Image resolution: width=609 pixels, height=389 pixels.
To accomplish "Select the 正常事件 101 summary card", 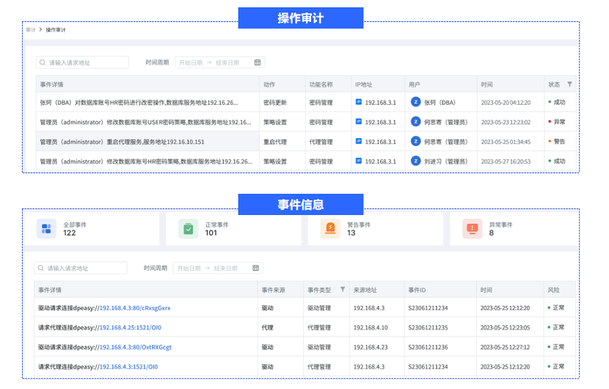I will (233, 228).
